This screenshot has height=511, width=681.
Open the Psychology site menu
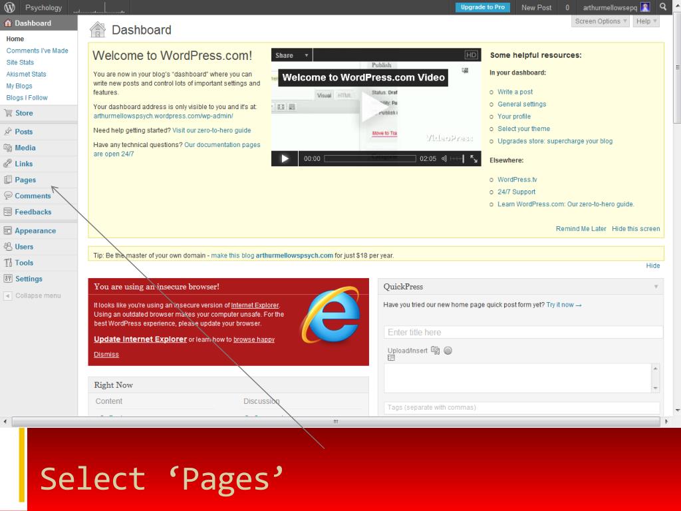[43, 7]
